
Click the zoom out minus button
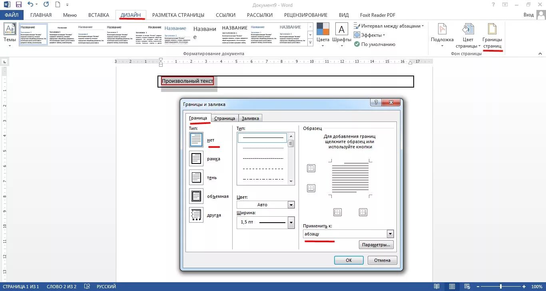point(478,287)
